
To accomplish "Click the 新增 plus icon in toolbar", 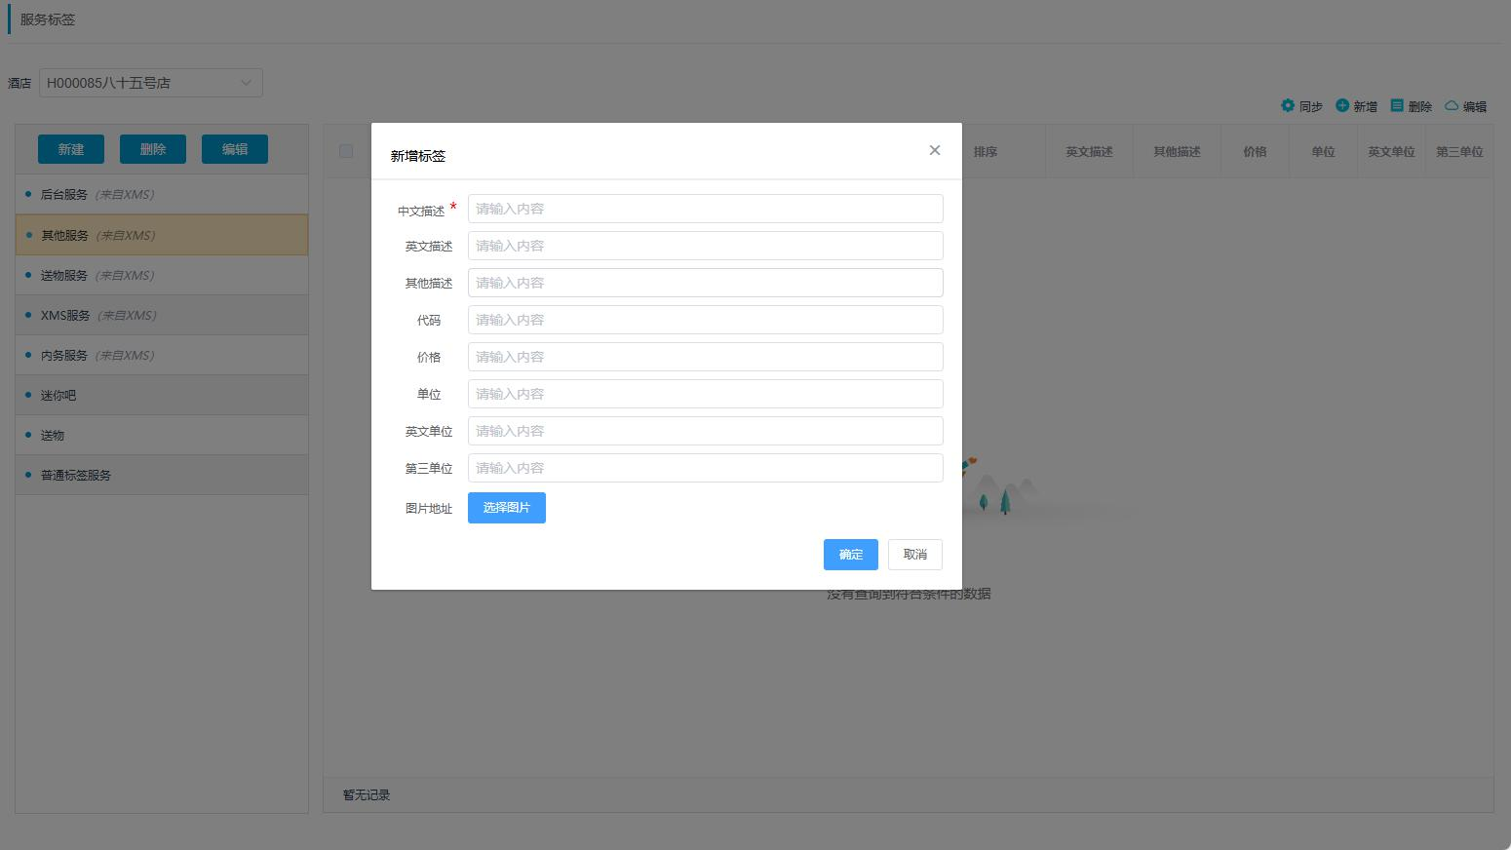I will click(x=1342, y=105).
